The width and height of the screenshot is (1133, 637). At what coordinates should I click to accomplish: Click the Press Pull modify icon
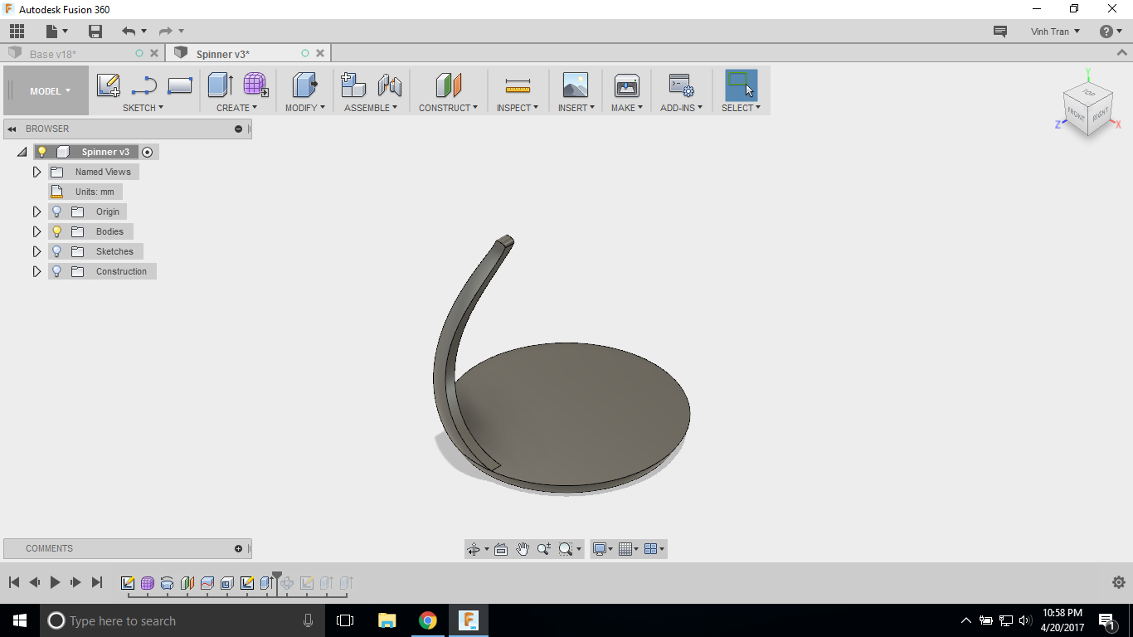click(305, 85)
